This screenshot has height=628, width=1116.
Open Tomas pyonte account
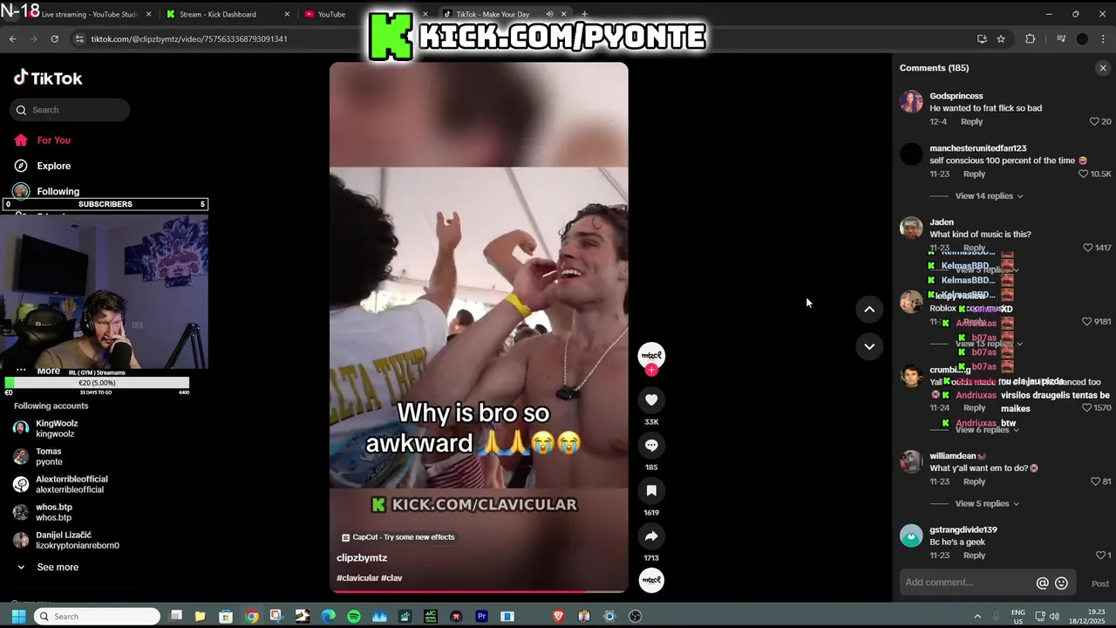49,456
